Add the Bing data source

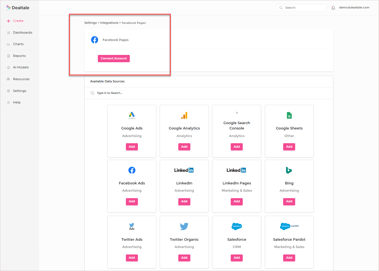[x=289, y=201]
